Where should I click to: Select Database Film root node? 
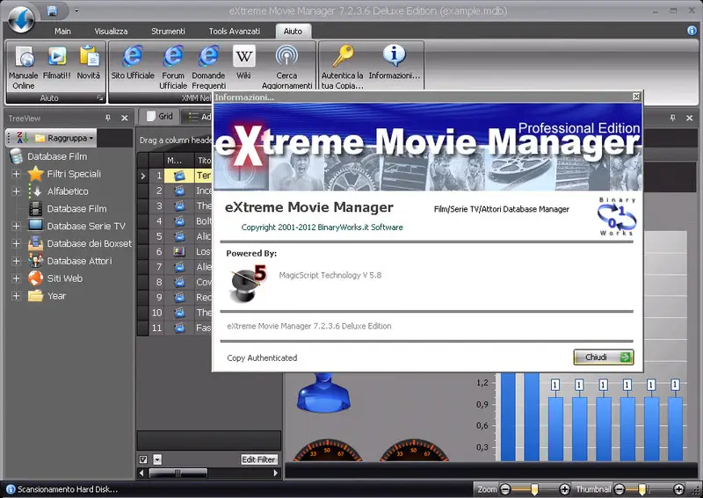pos(48,156)
